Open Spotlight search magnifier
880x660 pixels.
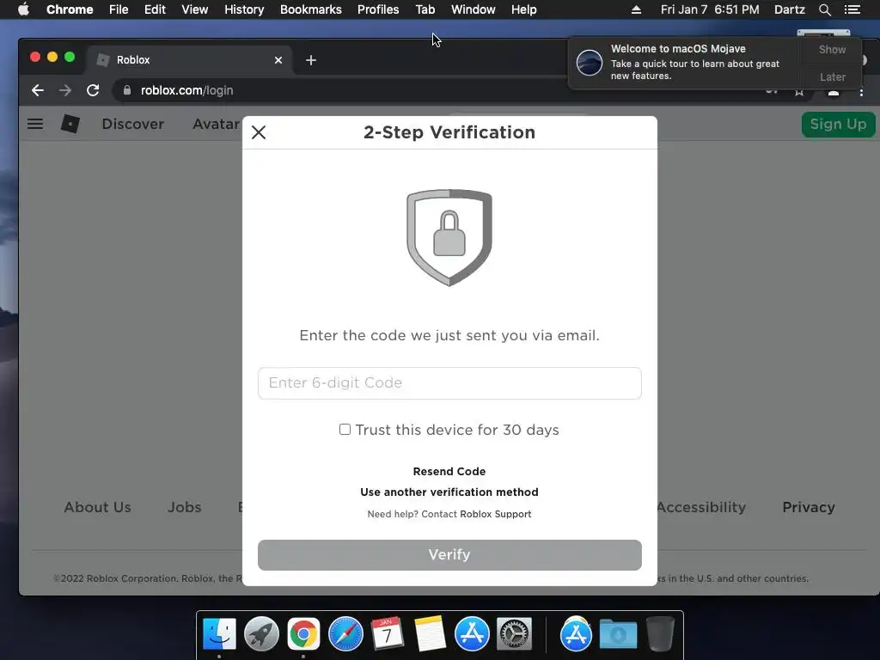(824, 9)
